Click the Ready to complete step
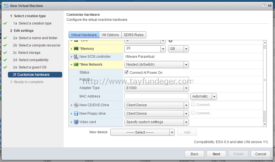This screenshot has width=275, height=162. tap(27, 82)
